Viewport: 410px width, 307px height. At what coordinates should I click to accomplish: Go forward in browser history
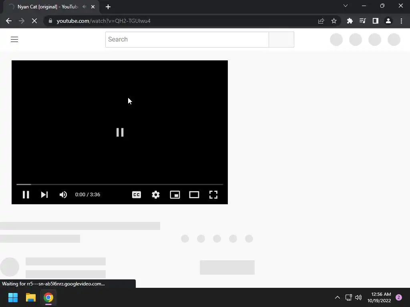coord(22,21)
